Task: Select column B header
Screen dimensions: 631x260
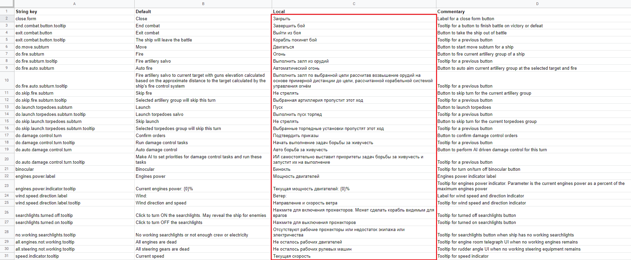Action: click(x=203, y=4)
